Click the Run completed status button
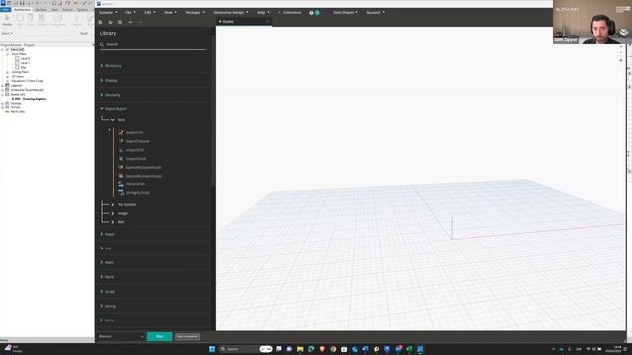The image size is (632, 355). pyautogui.click(x=188, y=336)
